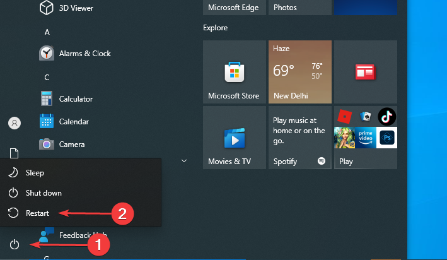
Task: Open the fairy game icon in Play tile
Action: [345, 138]
